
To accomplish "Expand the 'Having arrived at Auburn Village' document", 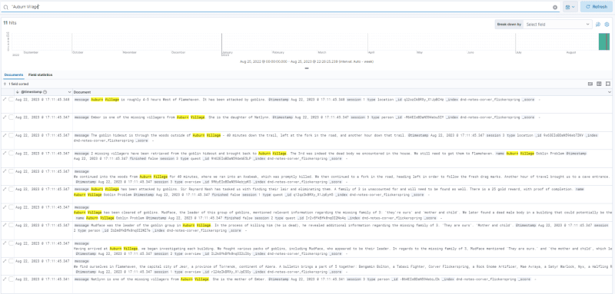I will [5, 243].
